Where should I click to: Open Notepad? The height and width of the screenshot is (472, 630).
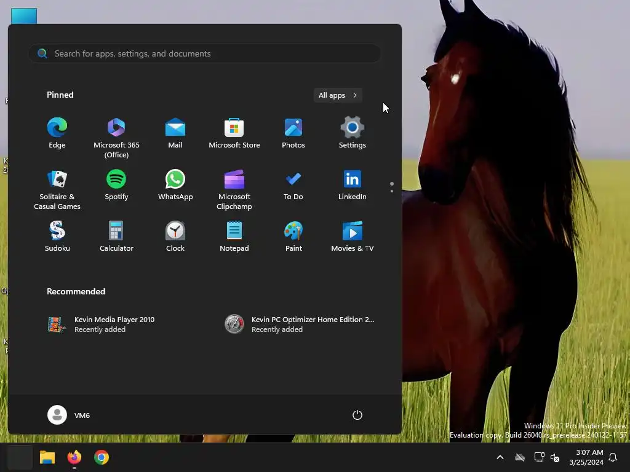point(234,237)
